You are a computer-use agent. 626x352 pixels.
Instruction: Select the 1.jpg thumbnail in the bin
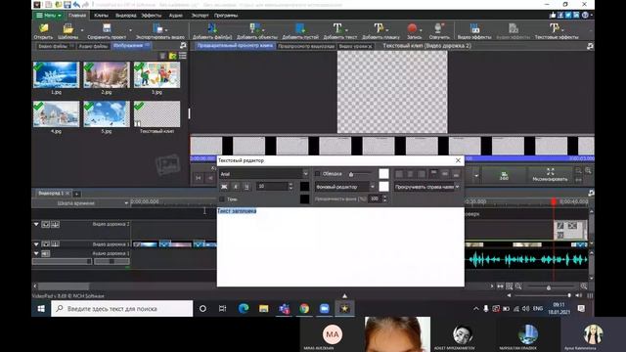pyautogui.click(x=57, y=74)
